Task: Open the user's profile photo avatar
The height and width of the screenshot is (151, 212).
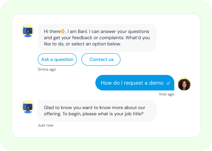Action: 184,84
